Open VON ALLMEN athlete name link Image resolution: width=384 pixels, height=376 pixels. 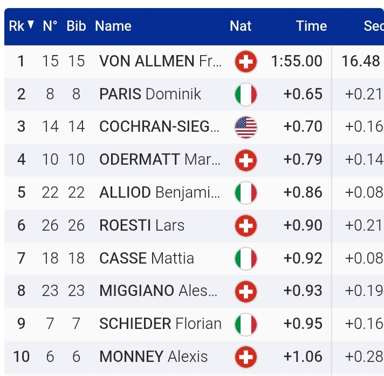[x=160, y=61]
